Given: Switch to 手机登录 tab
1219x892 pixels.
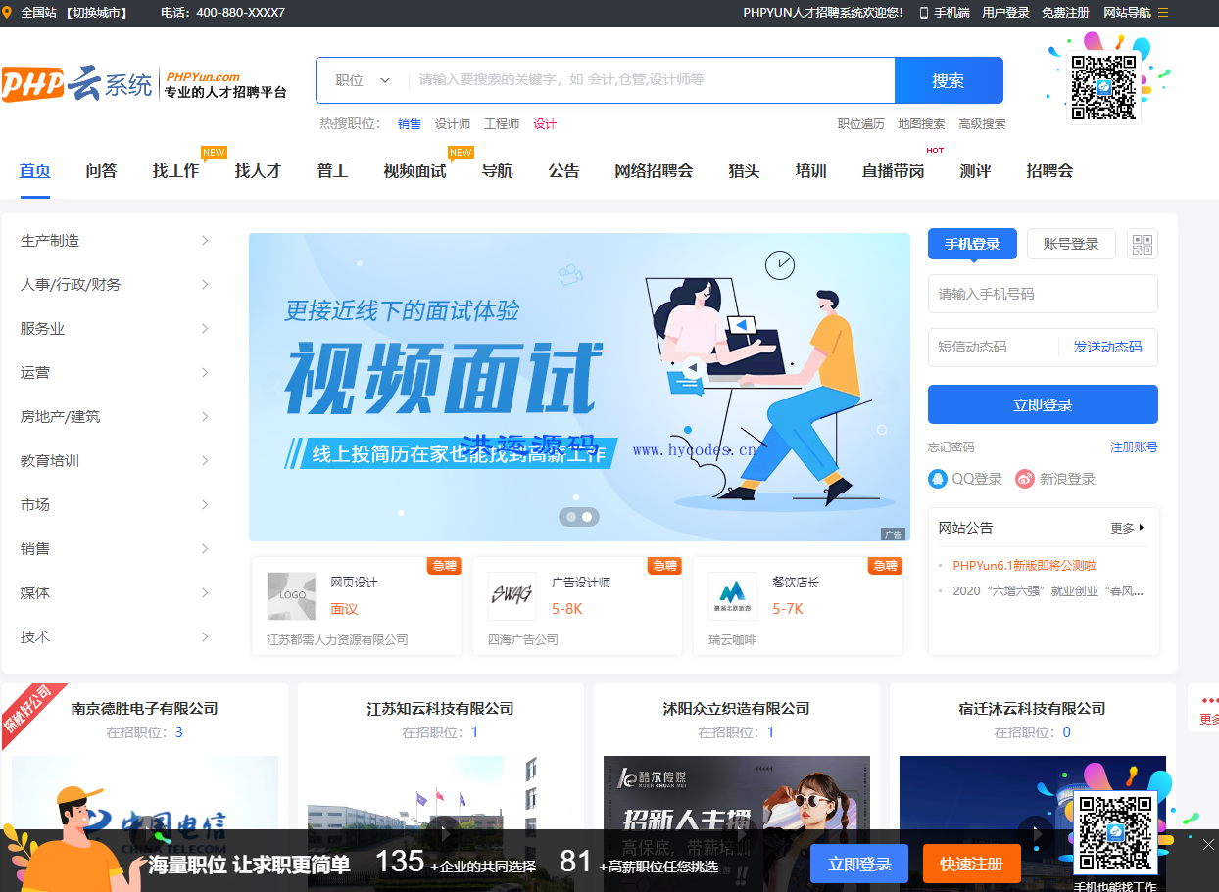Looking at the screenshot, I should (972, 244).
